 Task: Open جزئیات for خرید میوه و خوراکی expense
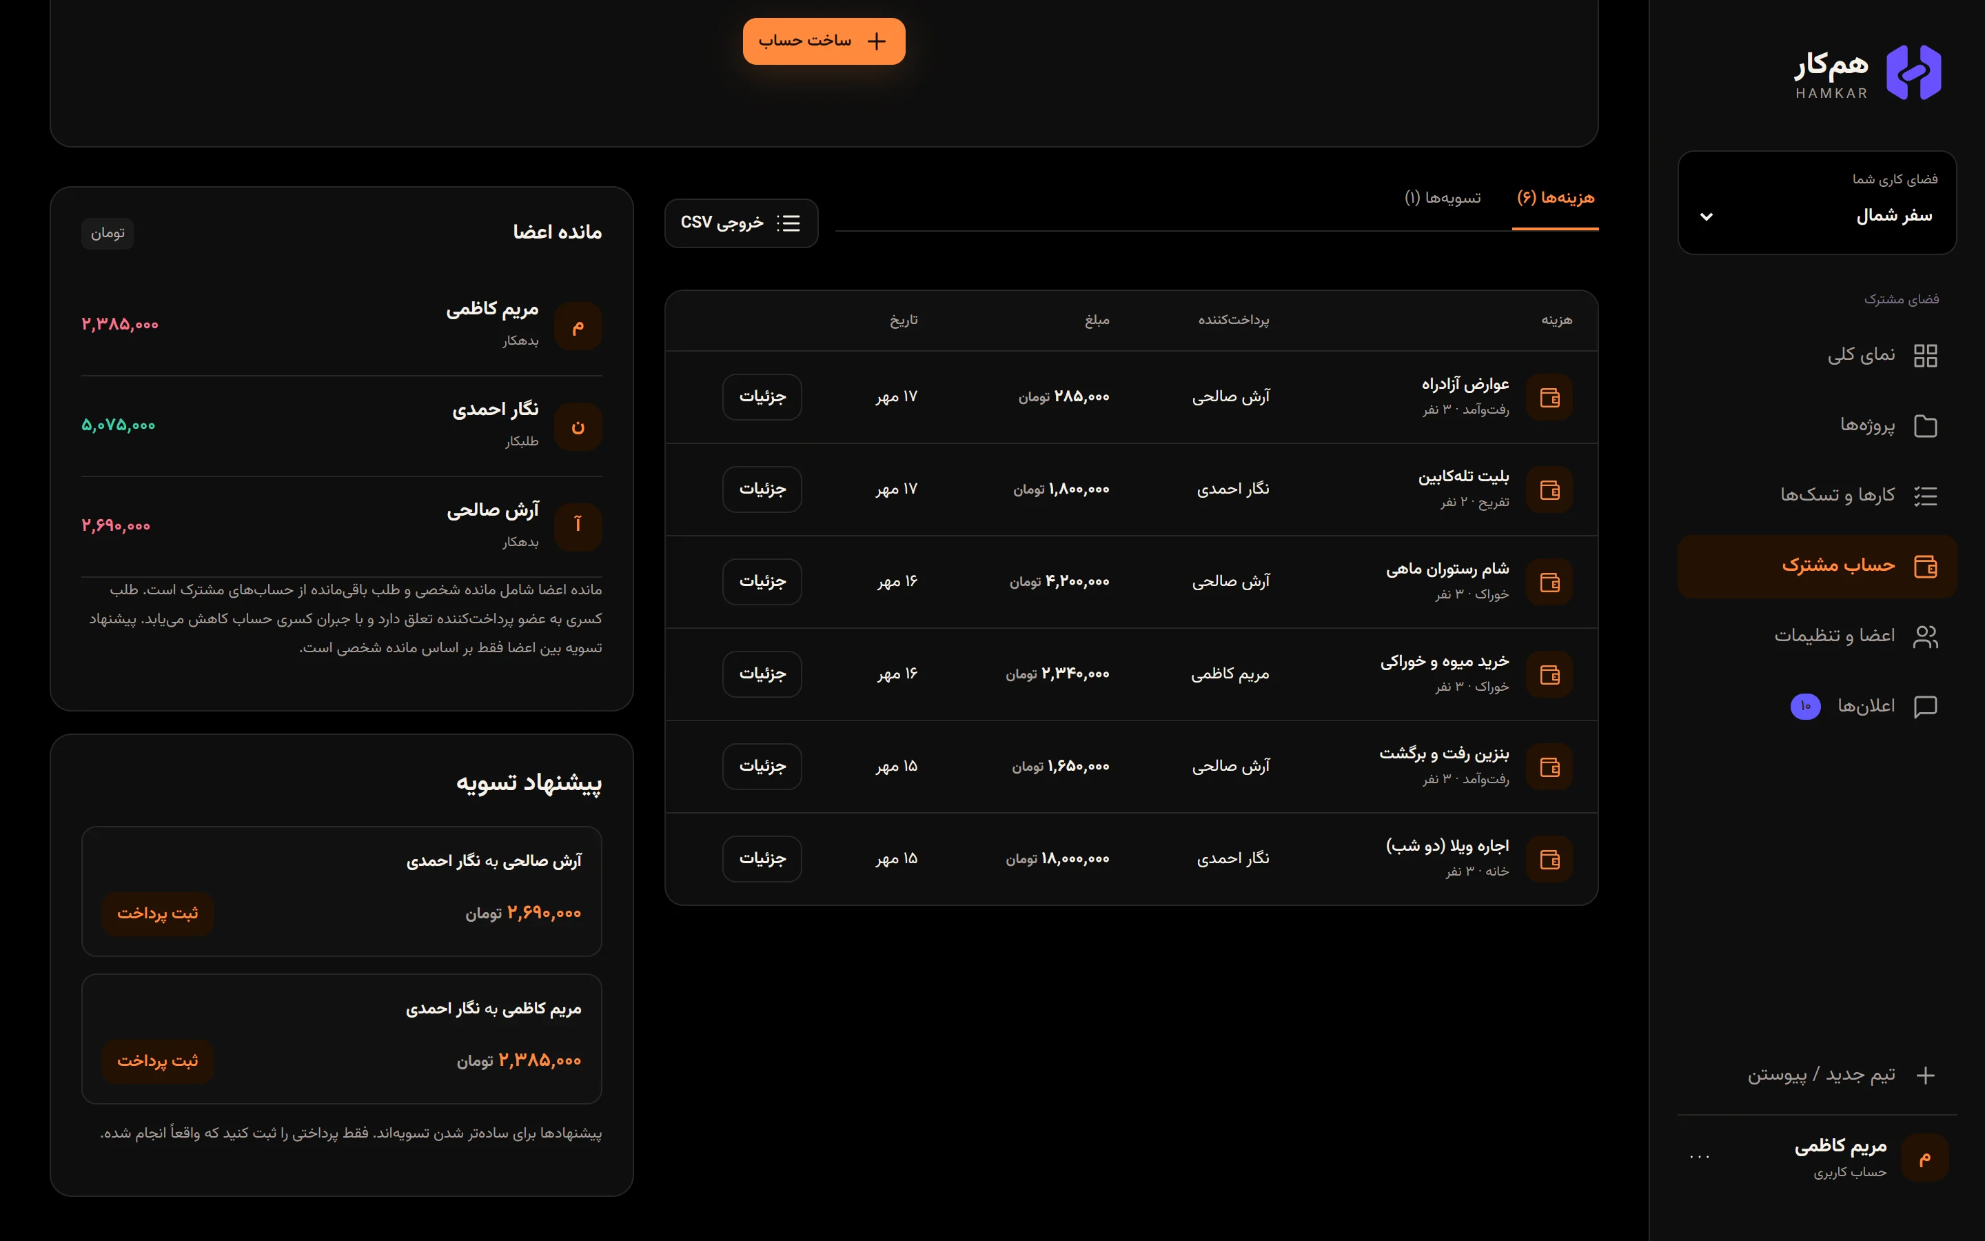pos(762,675)
